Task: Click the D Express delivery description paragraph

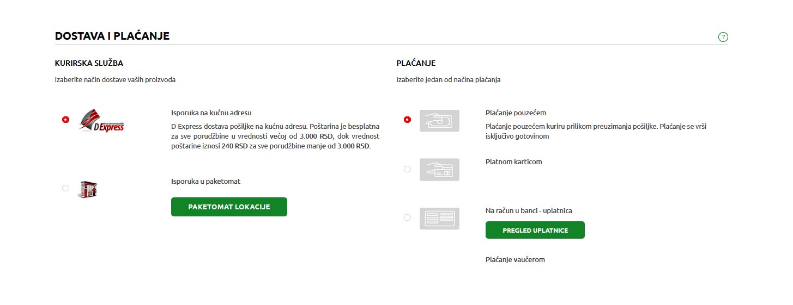Action: point(275,136)
